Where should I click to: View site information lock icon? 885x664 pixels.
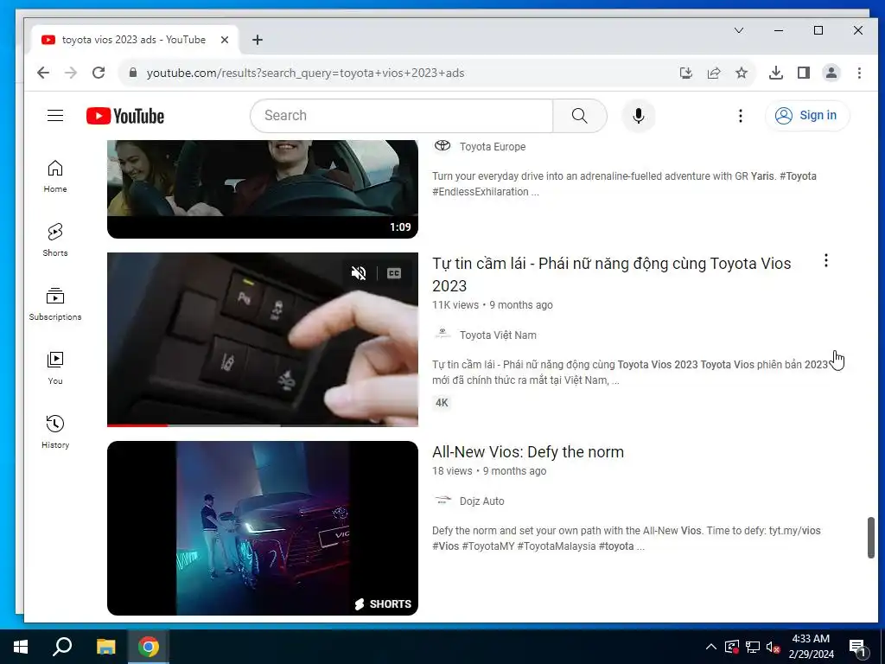coord(133,73)
